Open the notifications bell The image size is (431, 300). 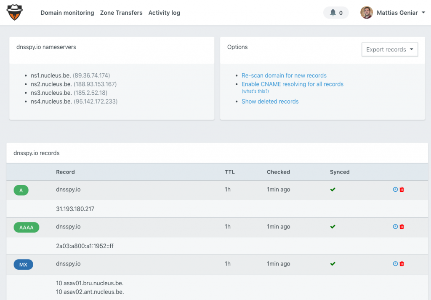336,13
